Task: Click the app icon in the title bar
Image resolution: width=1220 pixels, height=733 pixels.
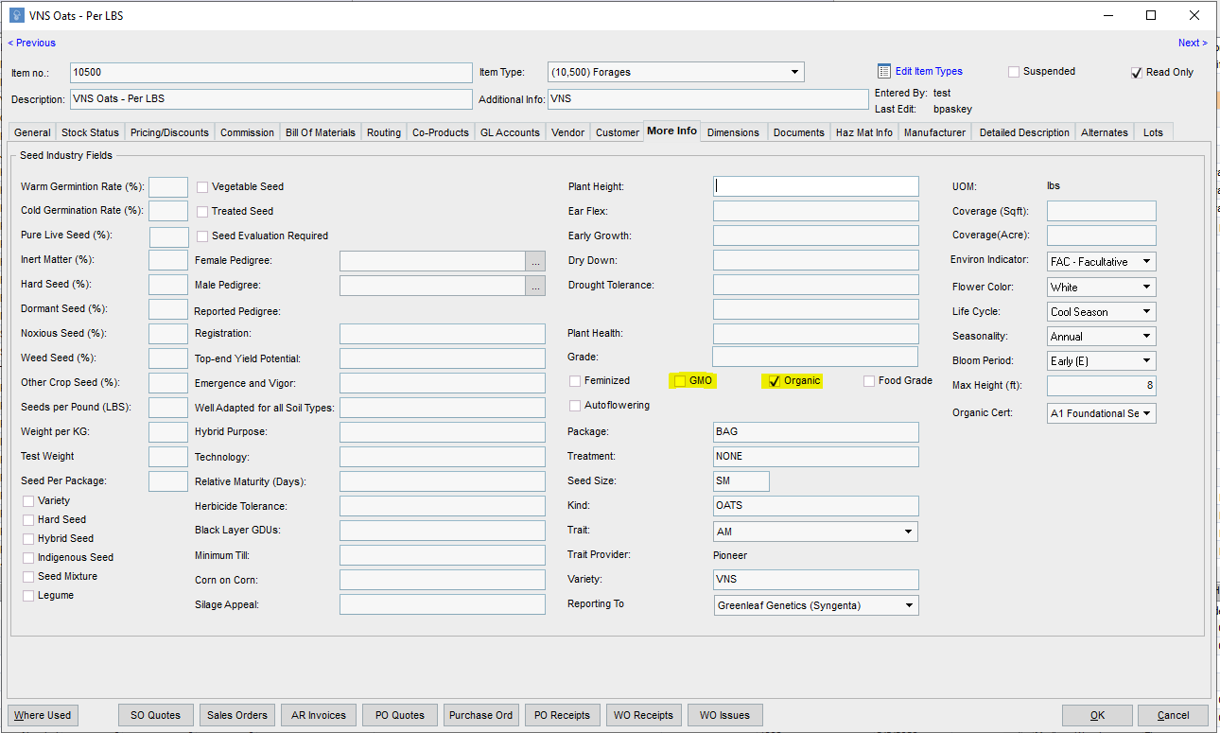Action: pos(16,15)
